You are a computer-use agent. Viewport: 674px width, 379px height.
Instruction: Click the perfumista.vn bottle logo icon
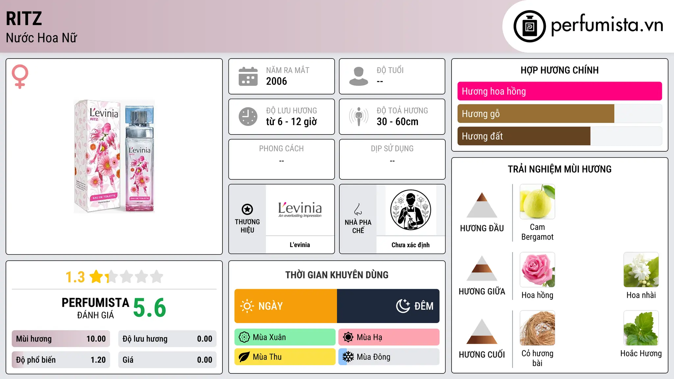click(x=530, y=26)
